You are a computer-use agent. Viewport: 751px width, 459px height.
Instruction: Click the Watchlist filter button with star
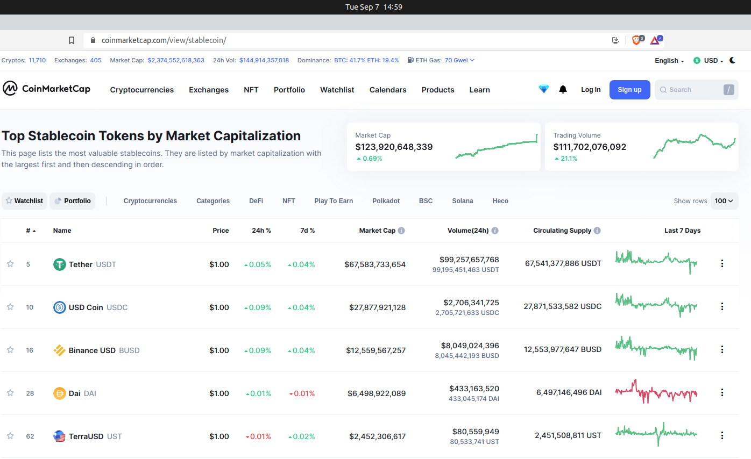tap(24, 201)
